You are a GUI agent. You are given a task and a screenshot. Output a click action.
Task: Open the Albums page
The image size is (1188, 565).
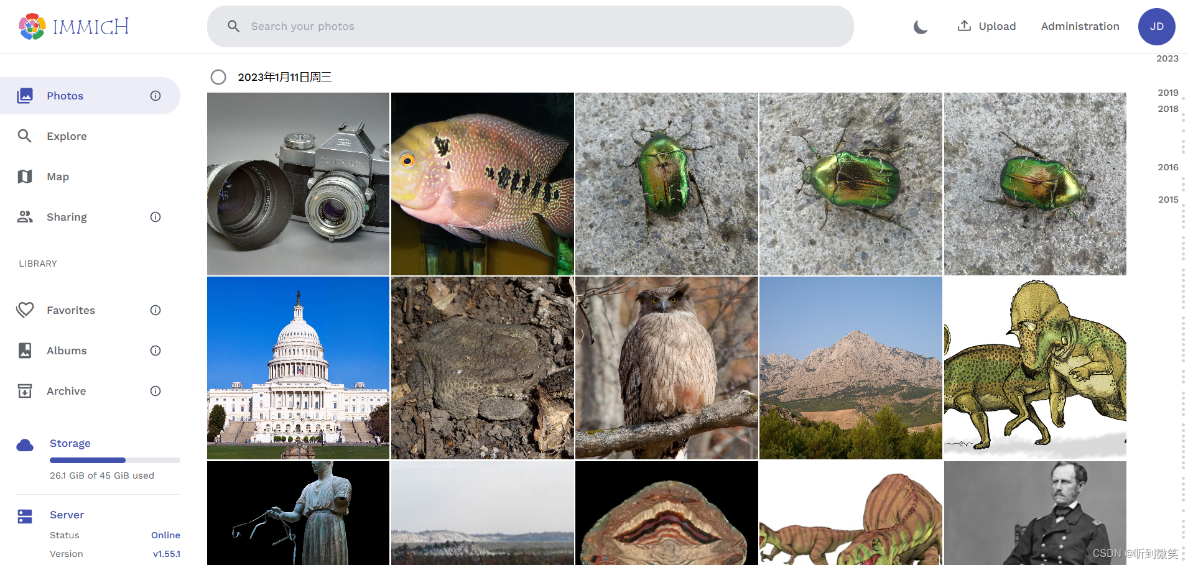pyautogui.click(x=90, y=351)
